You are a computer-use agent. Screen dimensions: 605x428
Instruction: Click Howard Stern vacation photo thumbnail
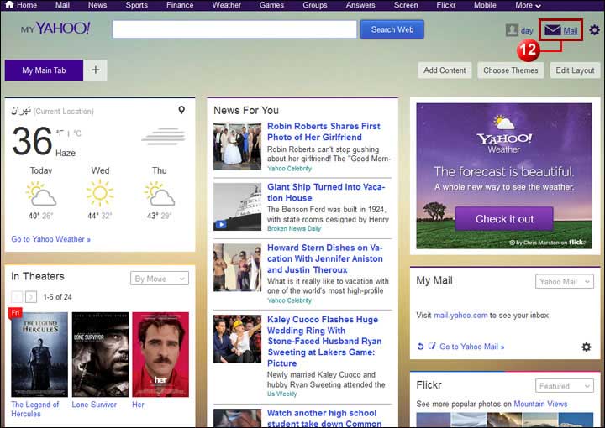tap(237, 267)
